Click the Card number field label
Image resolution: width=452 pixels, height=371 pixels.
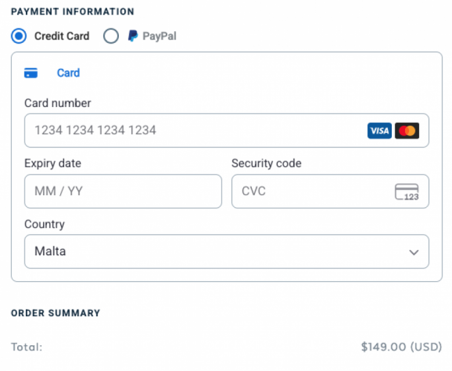point(57,103)
